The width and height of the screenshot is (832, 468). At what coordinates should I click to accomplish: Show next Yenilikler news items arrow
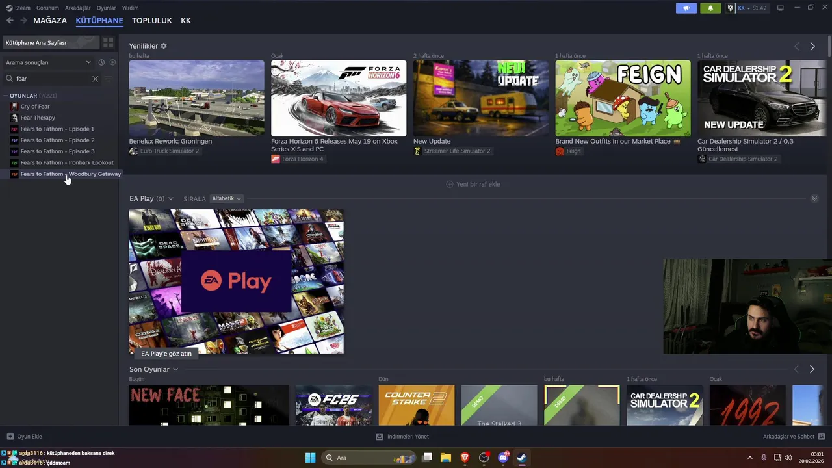point(812,46)
